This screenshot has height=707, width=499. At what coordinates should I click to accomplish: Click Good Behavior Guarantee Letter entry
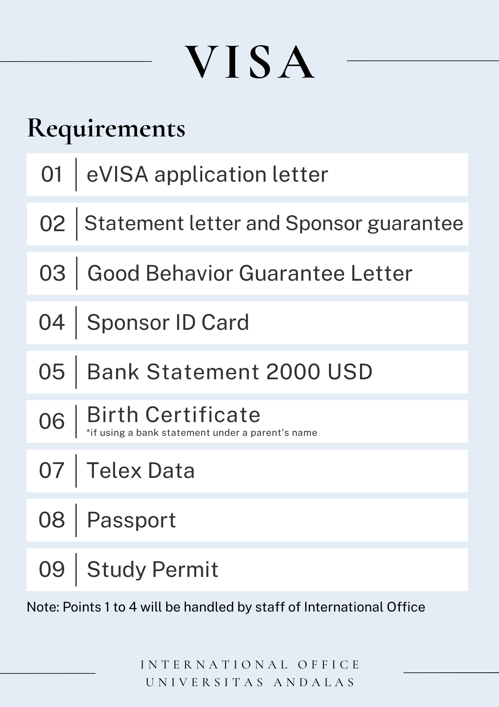pyautogui.click(x=249, y=273)
